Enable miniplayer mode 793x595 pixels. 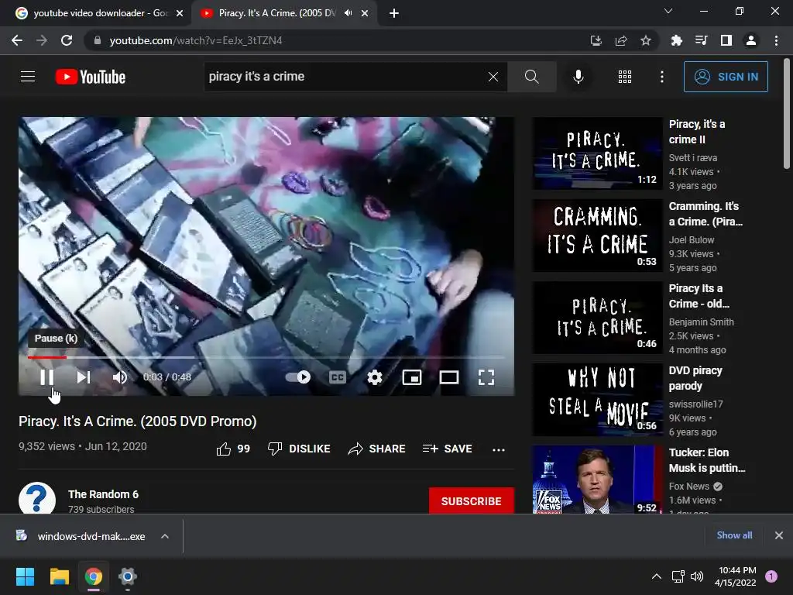tap(412, 377)
